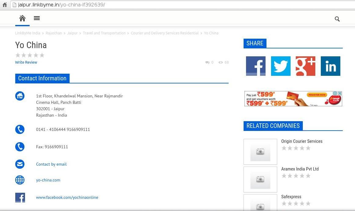Click the comments count icon
Image resolution: width=355 pixels, height=211 pixels.
point(207,62)
